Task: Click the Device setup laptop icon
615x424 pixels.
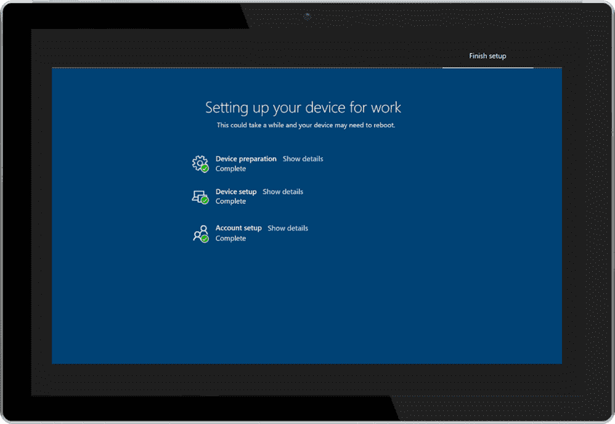Action: (x=200, y=197)
